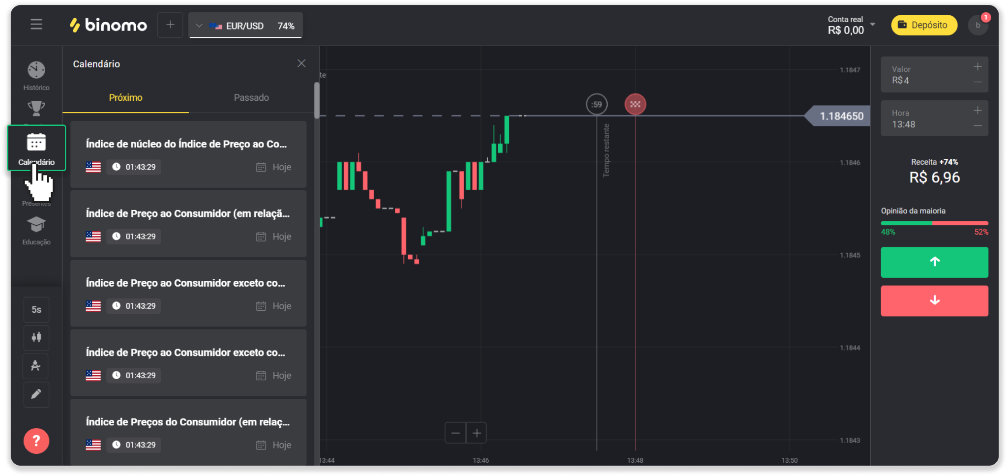The width and height of the screenshot is (1007, 476).
Task: Decrease the Hora time with minus
Action: tap(977, 126)
